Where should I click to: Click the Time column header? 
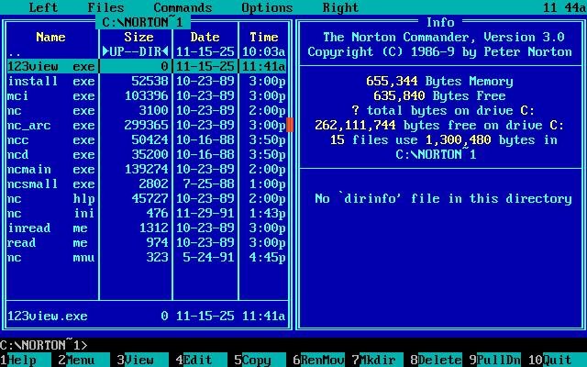pos(263,37)
